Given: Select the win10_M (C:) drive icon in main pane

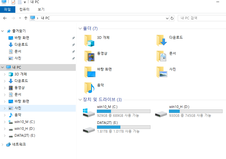Looking at the screenshot, I should click(x=89, y=113).
